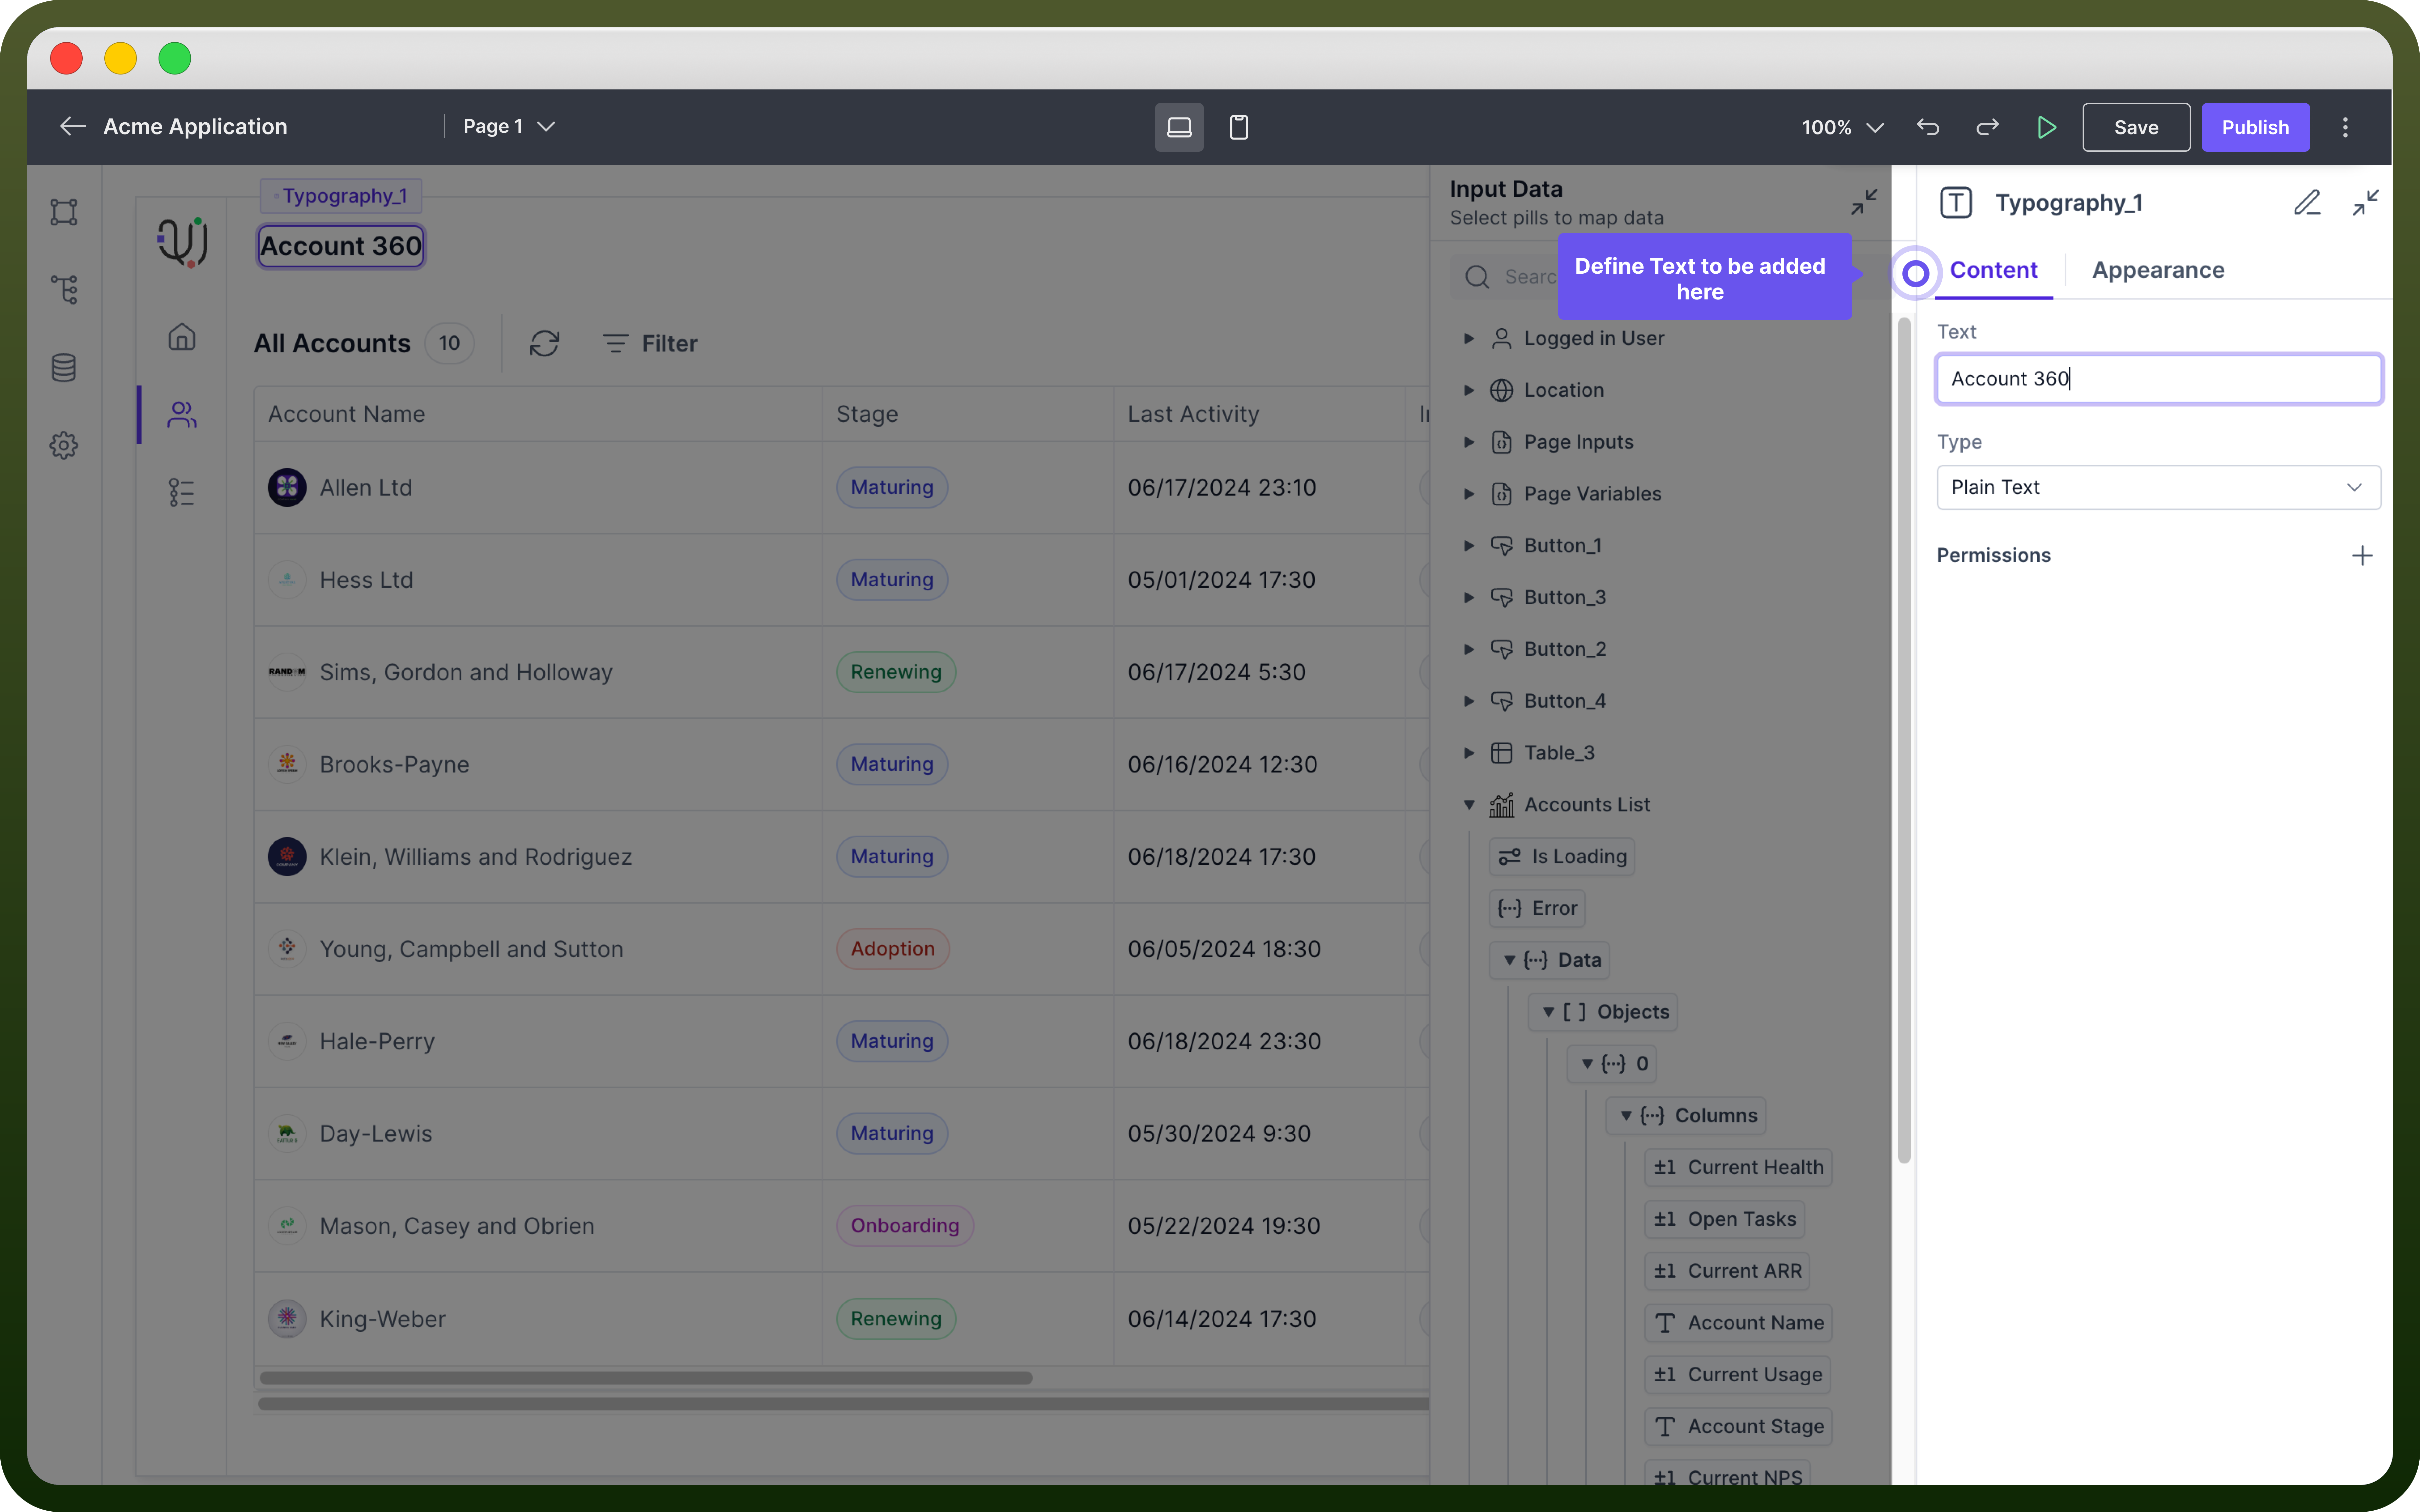2420x1512 pixels.
Task: Switch to mobile preview icon
Action: point(1239,127)
